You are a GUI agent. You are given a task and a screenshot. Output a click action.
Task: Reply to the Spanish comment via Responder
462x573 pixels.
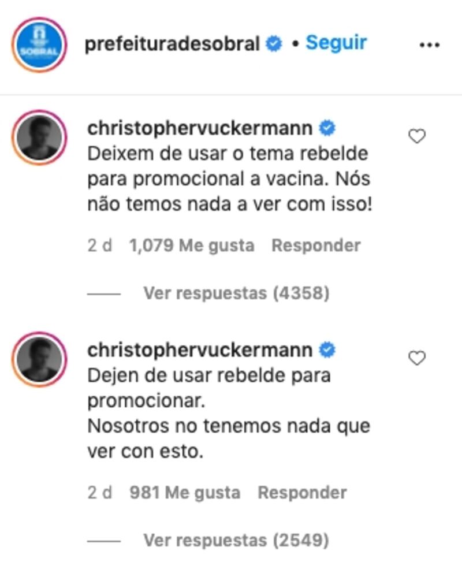[x=302, y=493]
